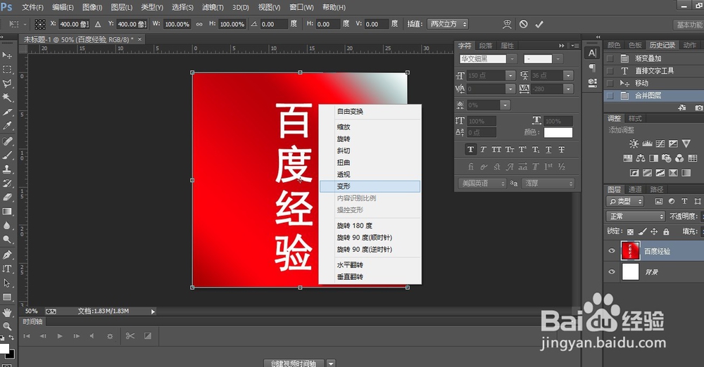
Task: Open the Paragraph panel collapsed icon
Action: tap(592, 67)
